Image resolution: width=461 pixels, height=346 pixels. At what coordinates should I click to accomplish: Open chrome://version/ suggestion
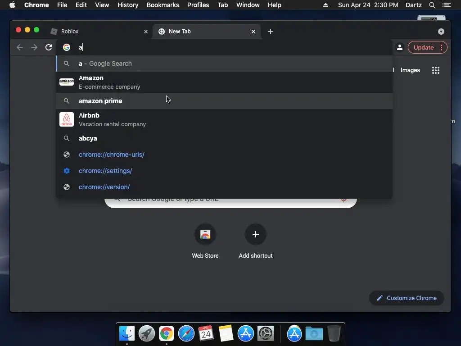(224, 187)
